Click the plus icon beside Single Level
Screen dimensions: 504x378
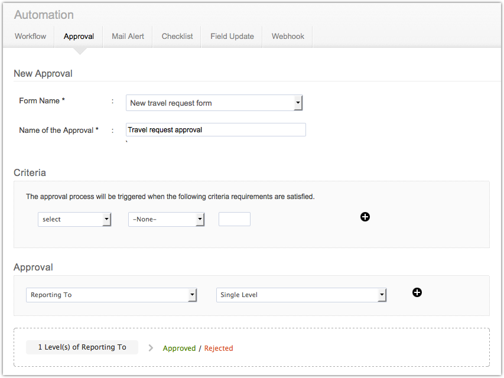[x=417, y=292]
